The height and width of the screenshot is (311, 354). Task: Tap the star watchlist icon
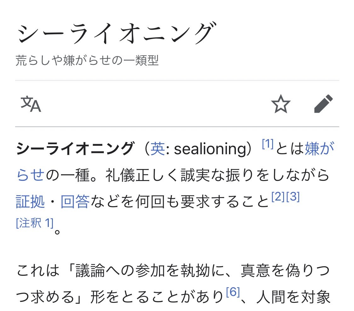coord(281,104)
